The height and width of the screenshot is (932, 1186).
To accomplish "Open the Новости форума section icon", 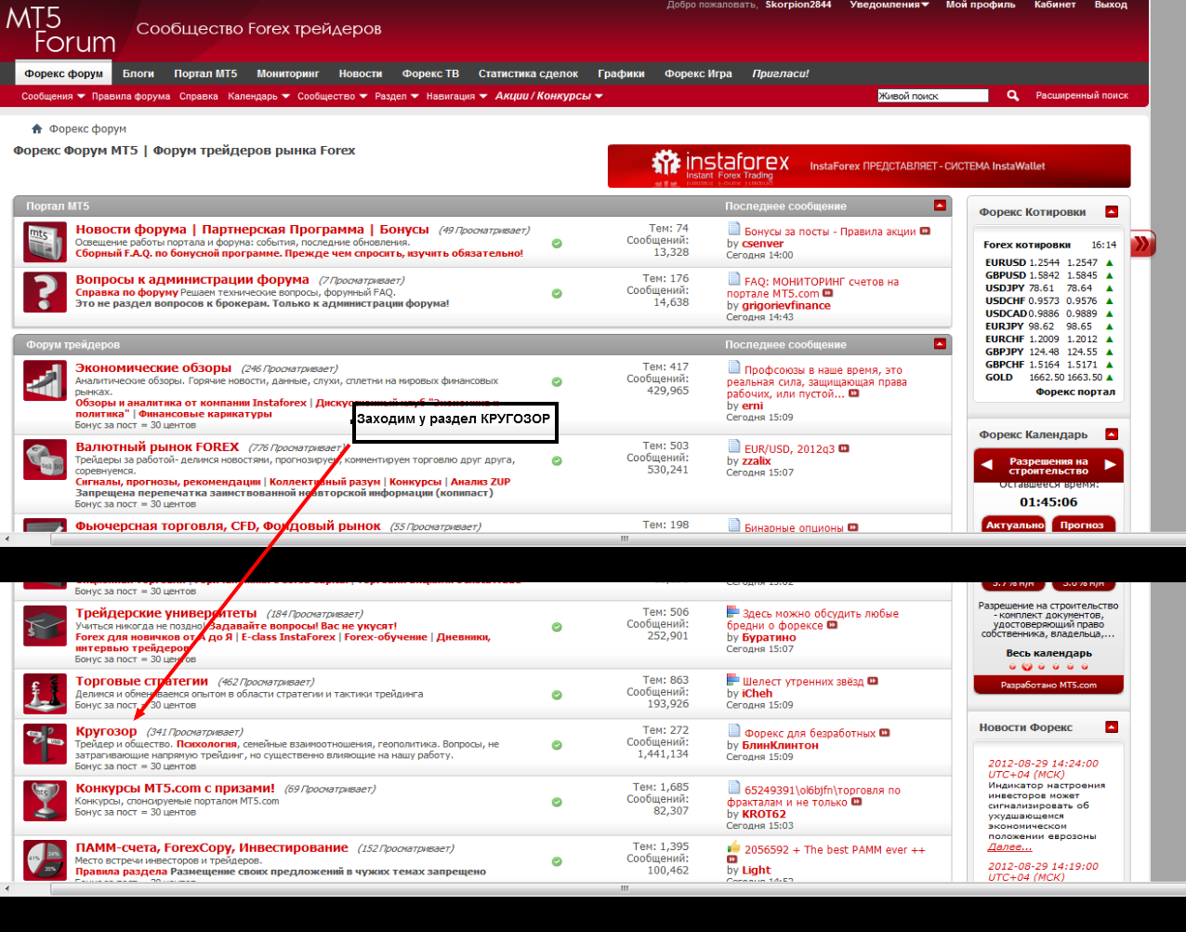I will click(44, 241).
